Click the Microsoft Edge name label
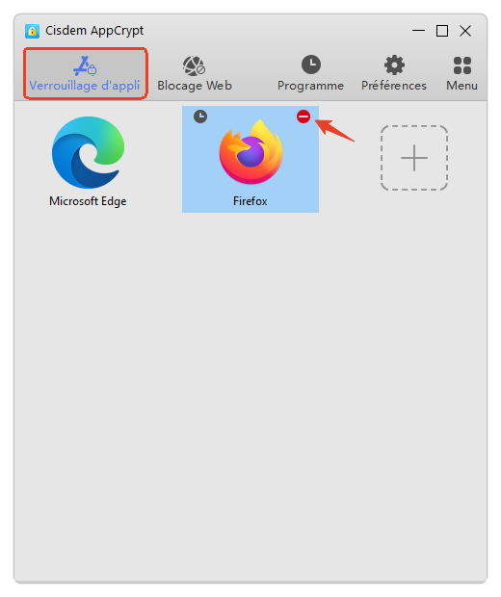 click(88, 201)
